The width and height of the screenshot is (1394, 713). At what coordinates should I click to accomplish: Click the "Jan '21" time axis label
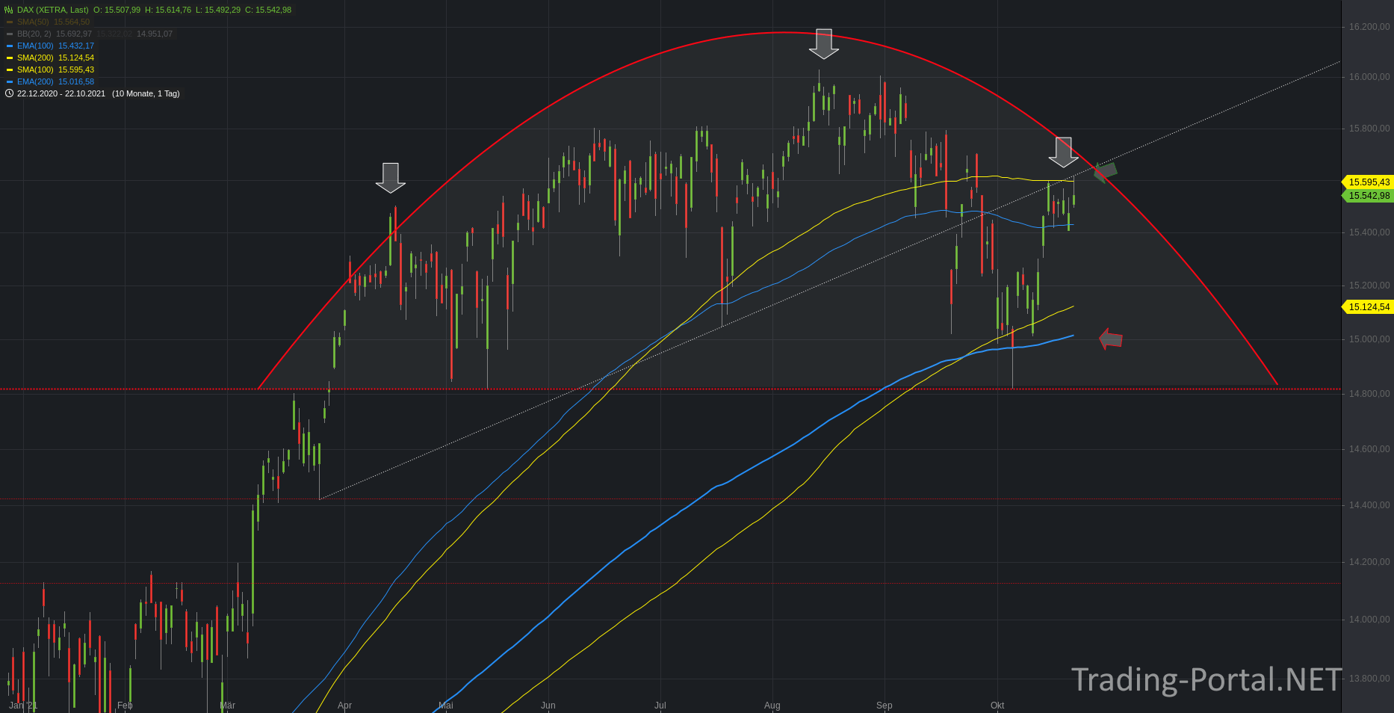[x=23, y=706]
